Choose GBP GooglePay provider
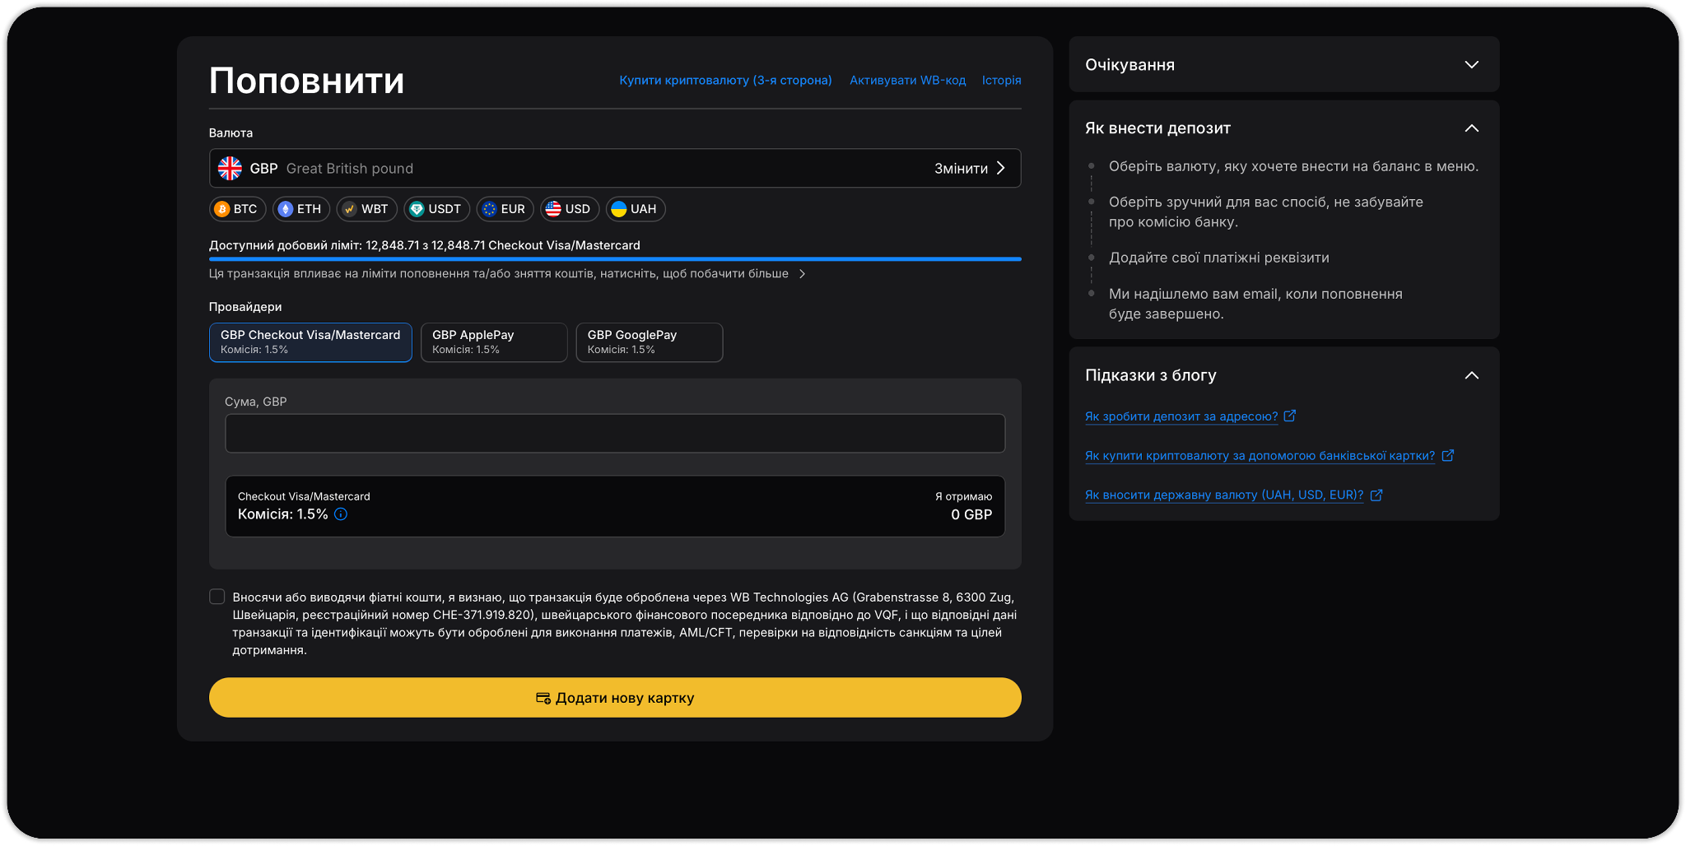 coord(650,342)
